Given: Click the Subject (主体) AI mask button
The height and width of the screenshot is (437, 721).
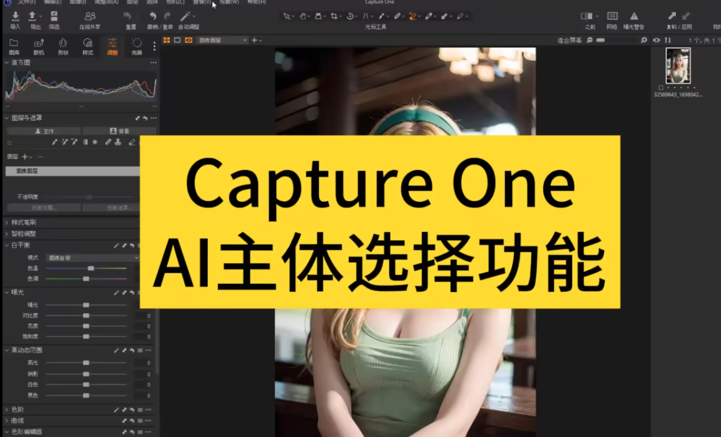Looking at the screenshot, I should 44,131.
